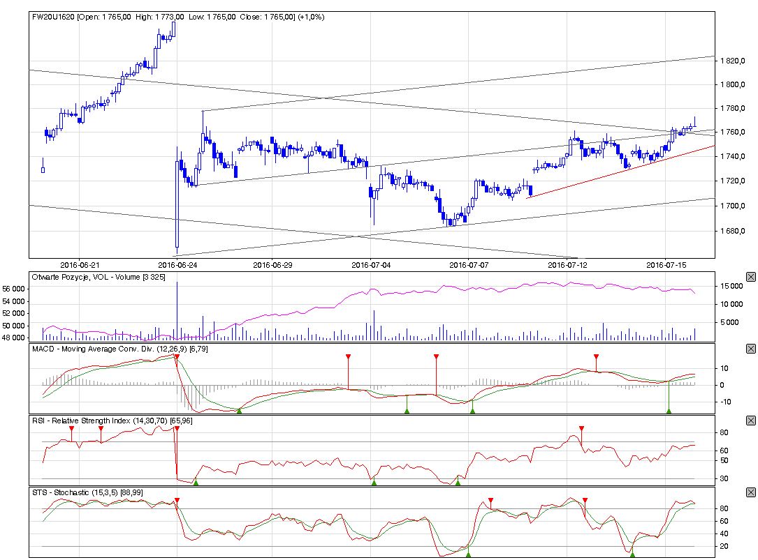Select the rightmost green marker in Stochastic panel
This screenshot has width=758, height=560.
point(632,554)
